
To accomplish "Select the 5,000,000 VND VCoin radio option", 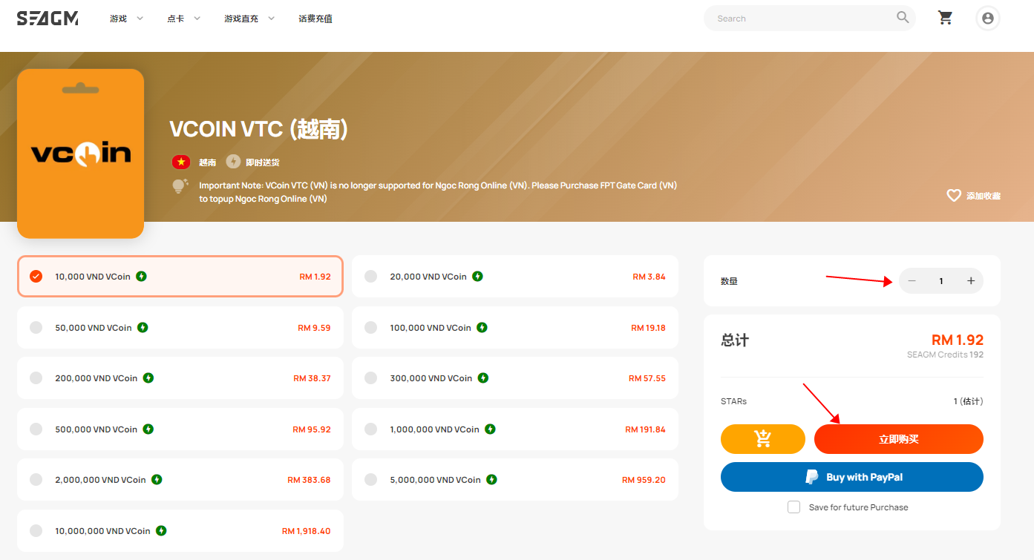I will 371,479.
